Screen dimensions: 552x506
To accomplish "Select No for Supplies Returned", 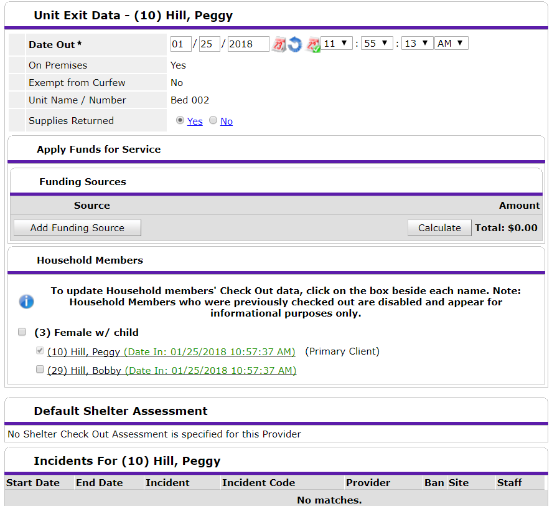I will click(x=213, y=121).
